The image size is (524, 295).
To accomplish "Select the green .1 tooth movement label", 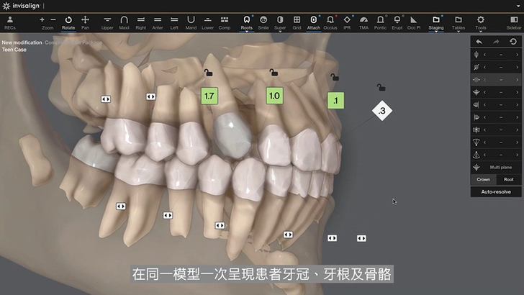I will click(335, 100).
